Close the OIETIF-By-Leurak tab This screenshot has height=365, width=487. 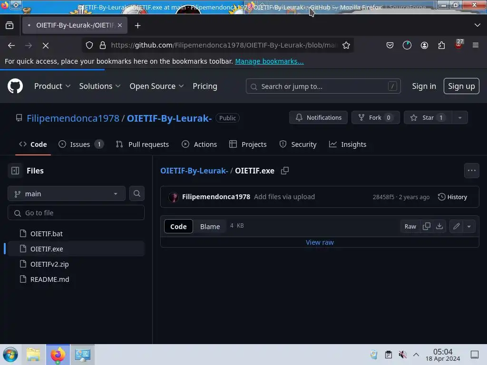tap(120, 25)
